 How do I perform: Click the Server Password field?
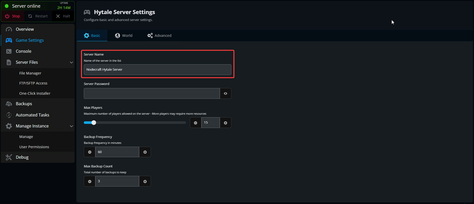pyautogui.click(x=152, y=94)
